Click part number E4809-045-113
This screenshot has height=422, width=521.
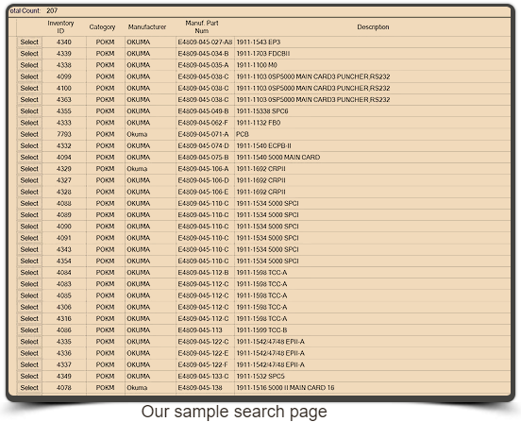(200, 330)
